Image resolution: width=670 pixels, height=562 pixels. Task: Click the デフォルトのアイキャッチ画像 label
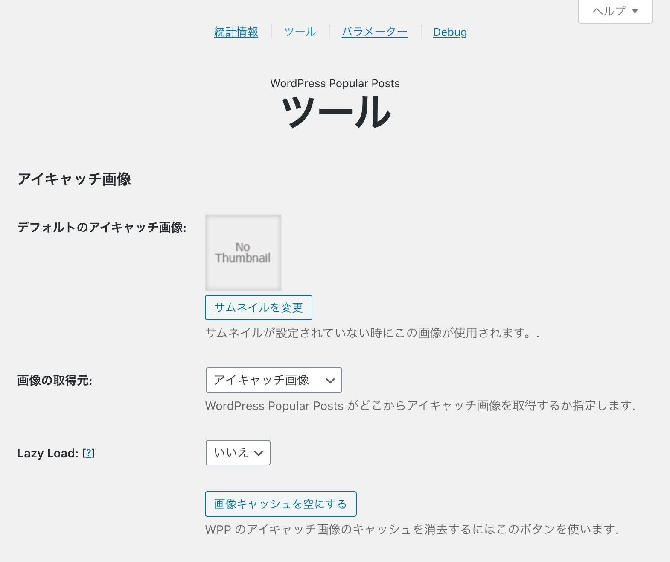tap(102, 227)
